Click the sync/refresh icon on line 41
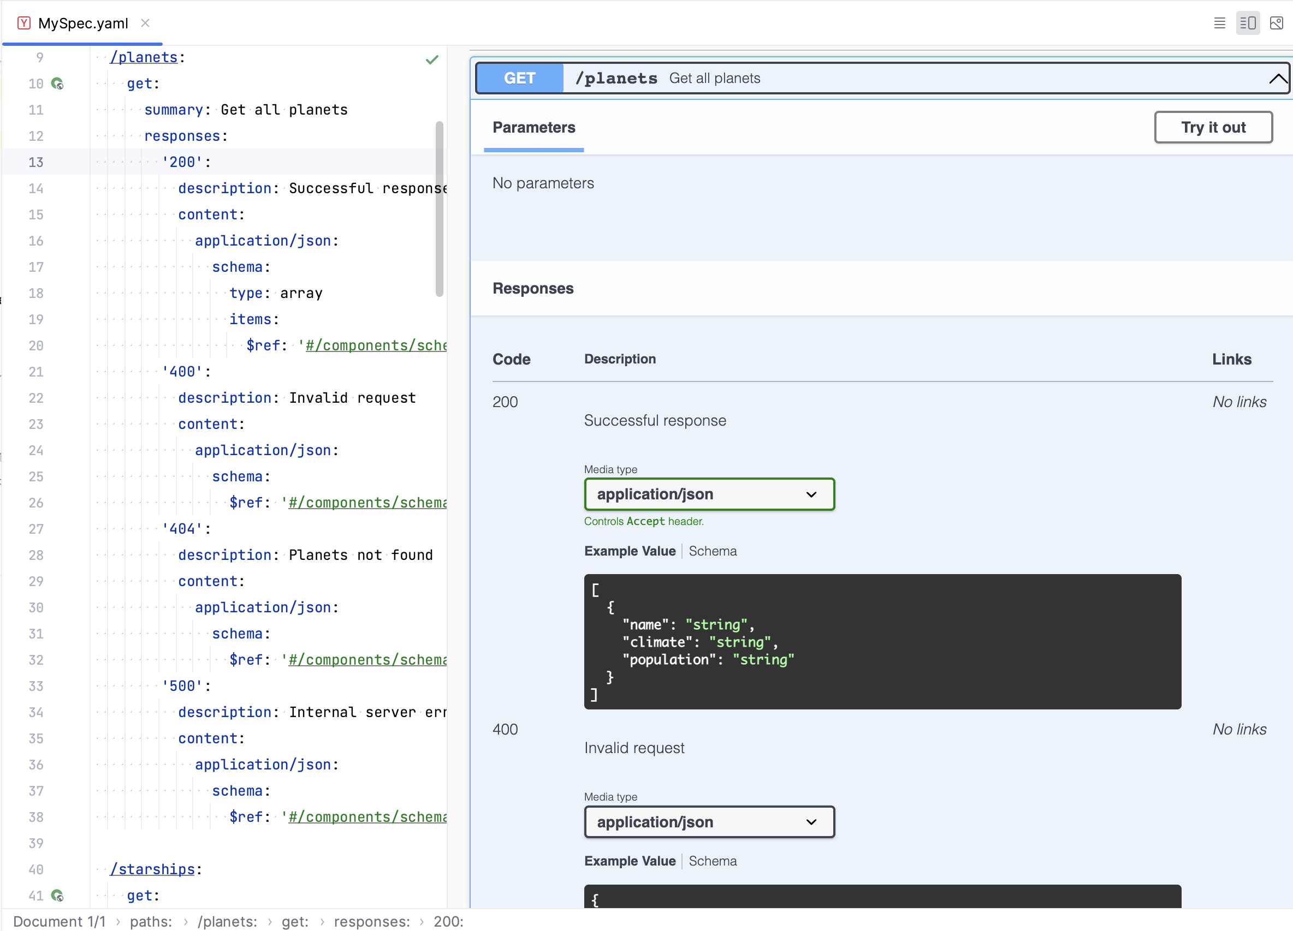 click(x=58, y=895)
